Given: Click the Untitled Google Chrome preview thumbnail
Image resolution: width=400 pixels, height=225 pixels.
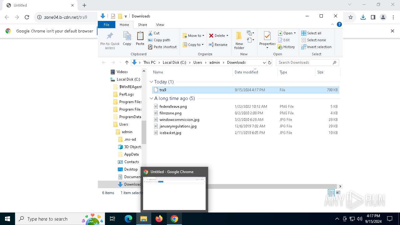Looking at the screenshot, I should pos(174,193).
